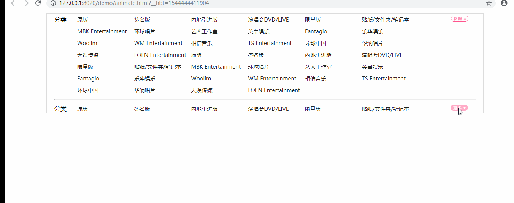Image resolution: width=514 pixels, height=203 pixels.
Task: Reload the page with the refresh icon
Action: [38, 3]
